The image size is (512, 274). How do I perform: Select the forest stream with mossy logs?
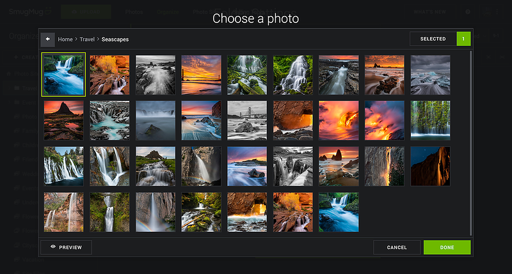[201, 212]
